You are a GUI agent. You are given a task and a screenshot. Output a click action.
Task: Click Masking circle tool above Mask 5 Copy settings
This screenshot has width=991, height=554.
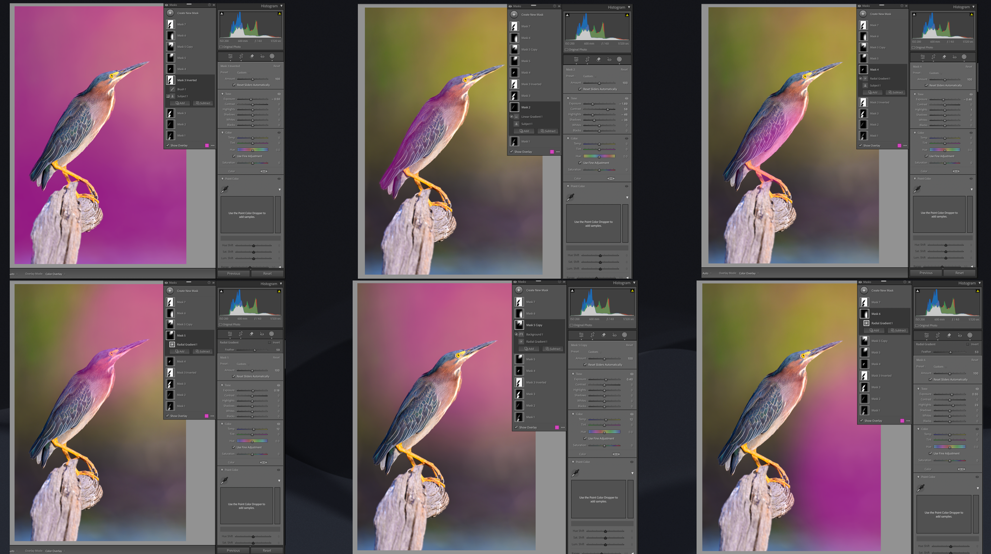[x=624, y=335]
